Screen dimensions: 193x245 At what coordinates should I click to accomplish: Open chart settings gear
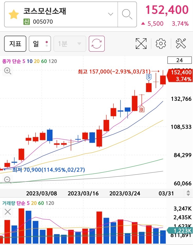[161, 43]
